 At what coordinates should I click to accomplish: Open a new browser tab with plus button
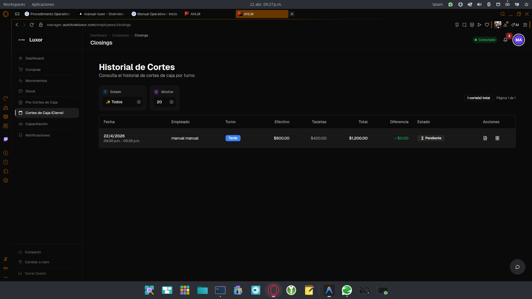pyautogui.click(x=292, y=14)
